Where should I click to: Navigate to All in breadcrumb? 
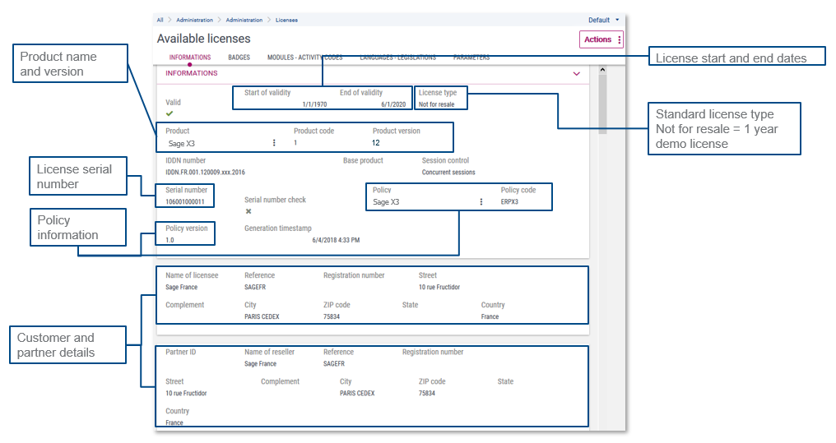(x=160, y=20)
